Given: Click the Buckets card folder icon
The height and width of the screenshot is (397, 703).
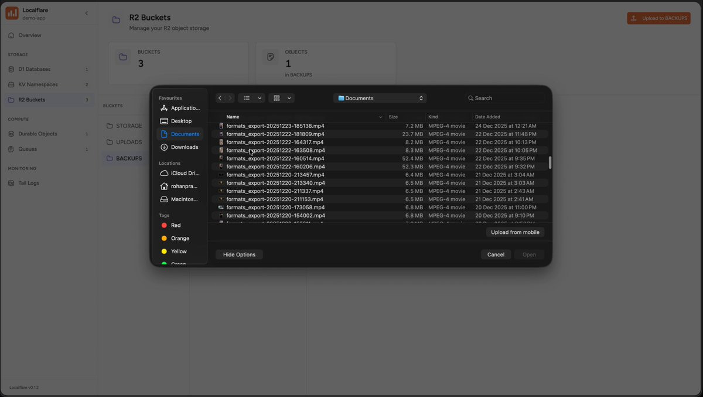Looking at the screenshot, I should pos(123,57).
